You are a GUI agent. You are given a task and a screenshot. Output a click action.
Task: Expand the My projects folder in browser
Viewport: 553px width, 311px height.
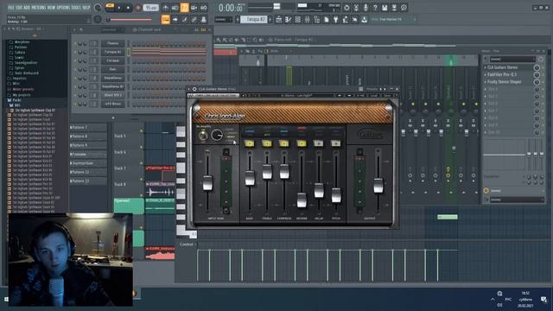click(19, 95)
